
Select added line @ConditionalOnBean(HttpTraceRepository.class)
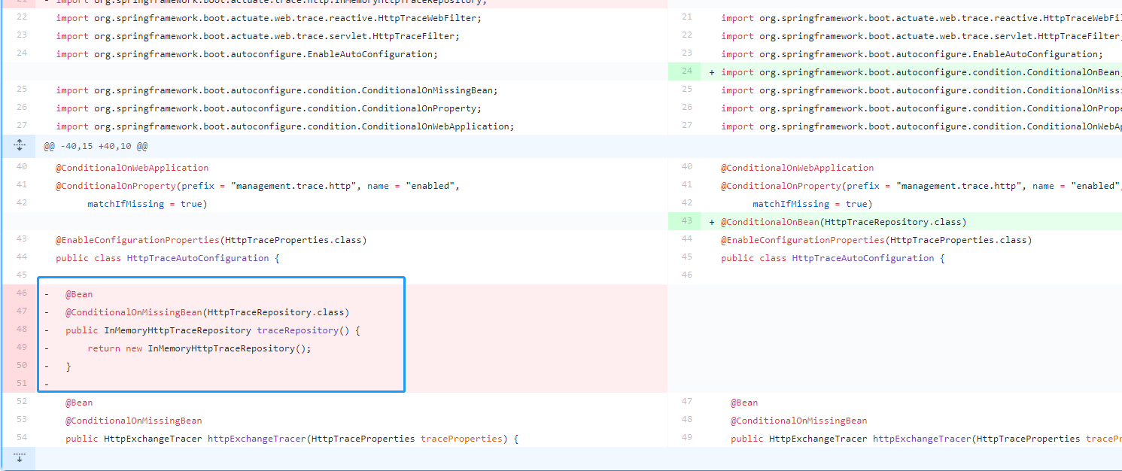(844, 222)
